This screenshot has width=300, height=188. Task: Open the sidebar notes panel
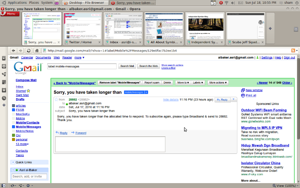pos(4,82)
